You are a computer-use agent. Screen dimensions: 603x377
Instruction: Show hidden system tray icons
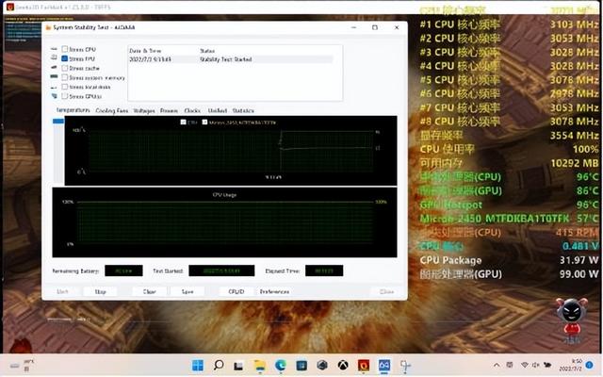tap(497, 365)
